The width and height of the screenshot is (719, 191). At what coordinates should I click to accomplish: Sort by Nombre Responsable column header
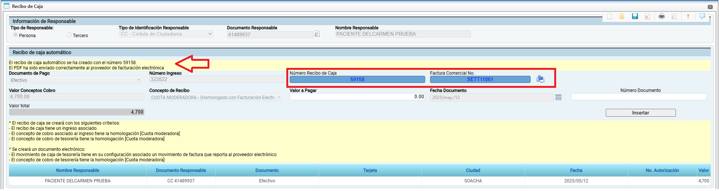(x=78, y=170)
